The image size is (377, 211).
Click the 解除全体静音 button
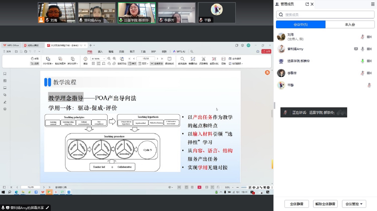coord(325,204)
